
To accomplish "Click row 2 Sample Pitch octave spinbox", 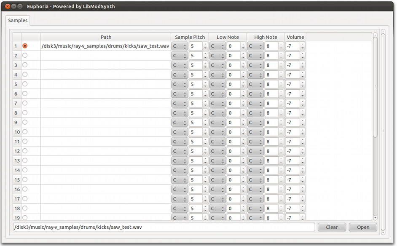I will [x=196, y=56].
